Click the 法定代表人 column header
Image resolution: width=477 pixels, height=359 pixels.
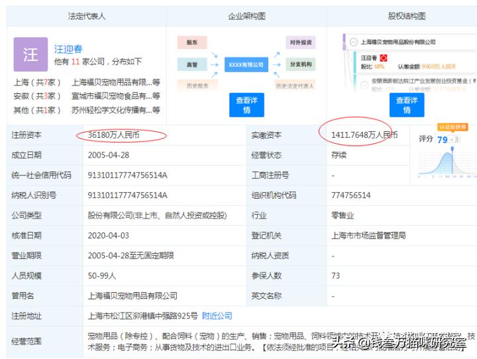point(86,16)
